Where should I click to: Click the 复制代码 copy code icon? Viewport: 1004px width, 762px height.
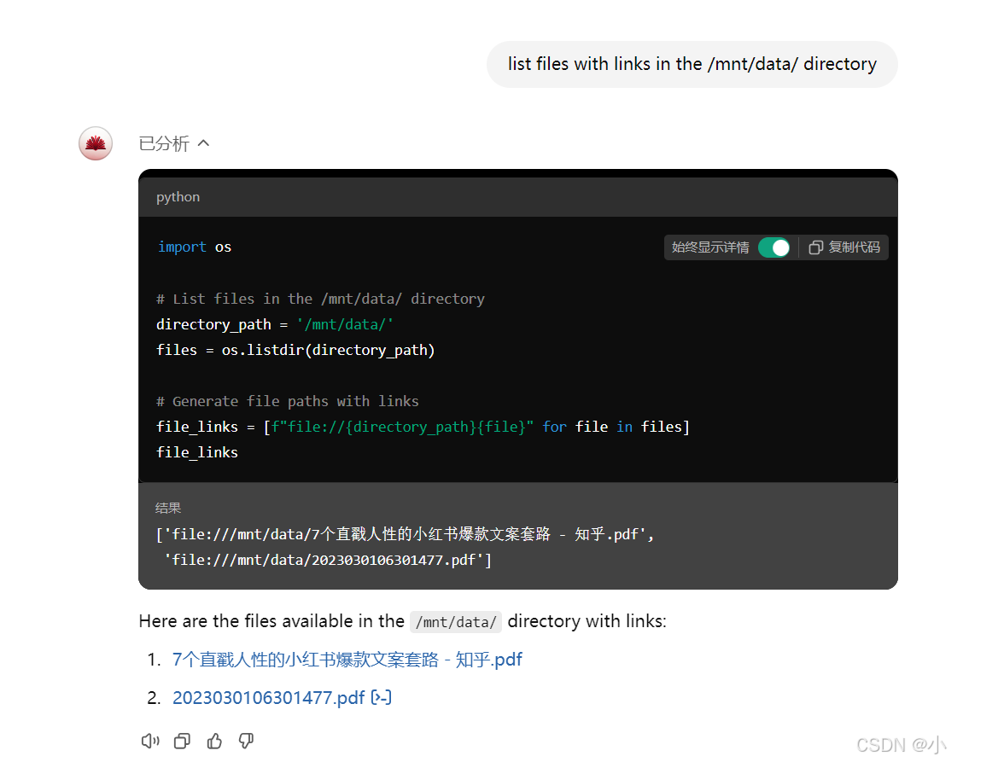point(844,247)
